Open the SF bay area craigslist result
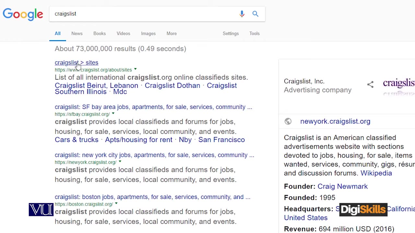The width and height of the screenshot is (415, 233). 153,107
